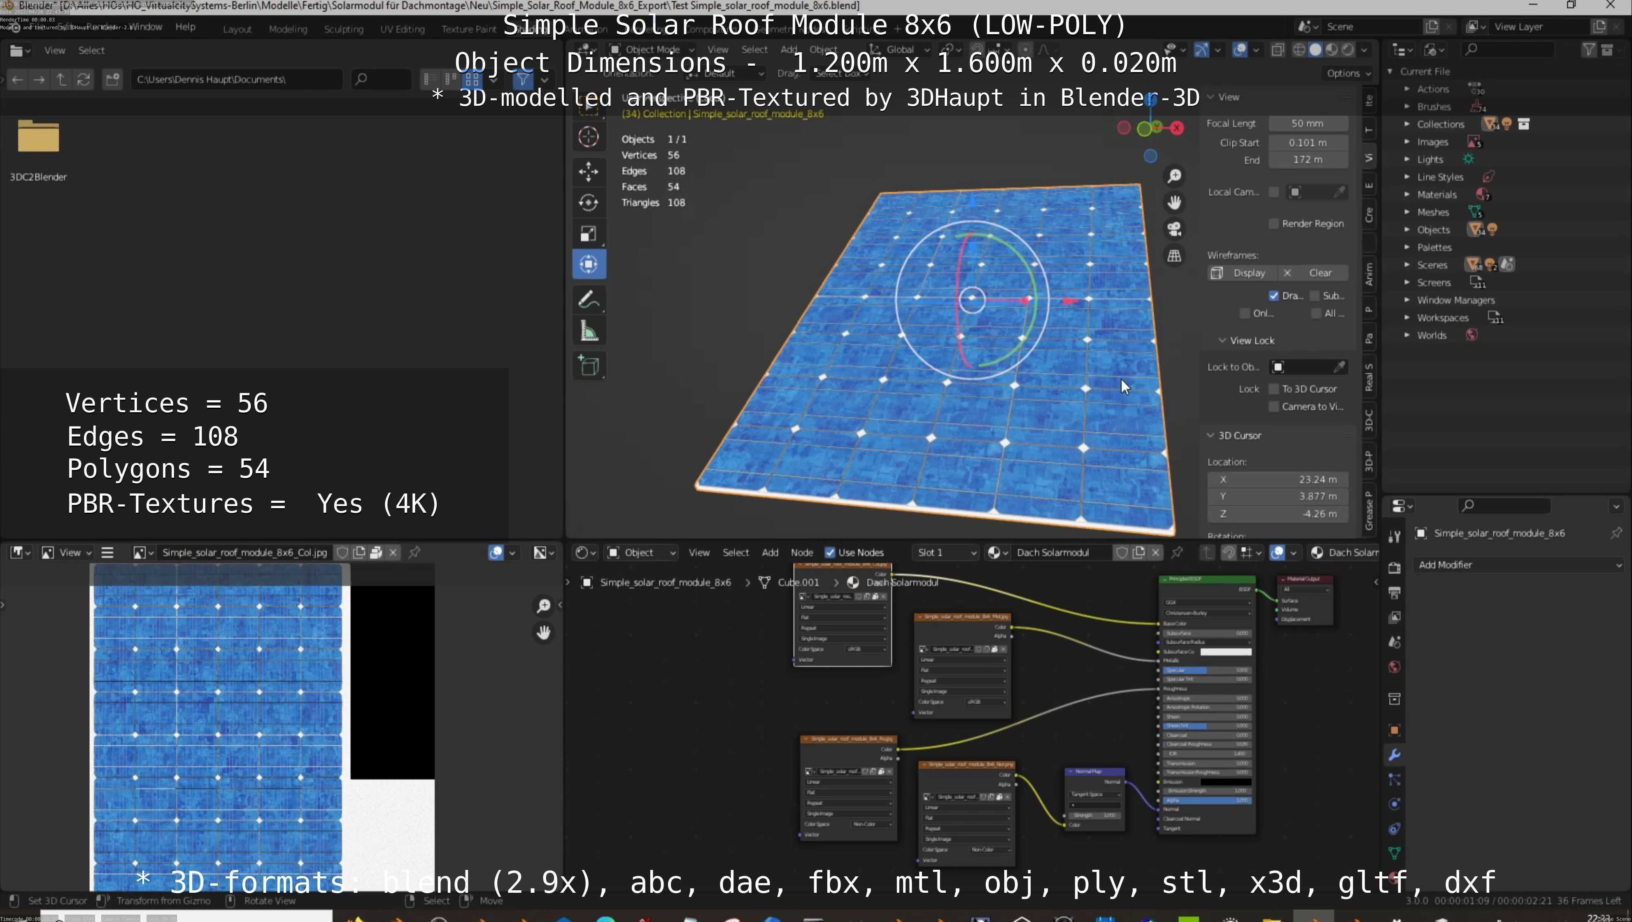Switch perspective/orthographic grid icon

point(1174,256)
